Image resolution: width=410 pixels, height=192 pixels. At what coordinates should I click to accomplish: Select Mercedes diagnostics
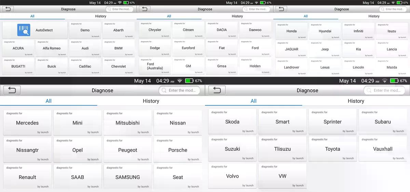point(27,122)
